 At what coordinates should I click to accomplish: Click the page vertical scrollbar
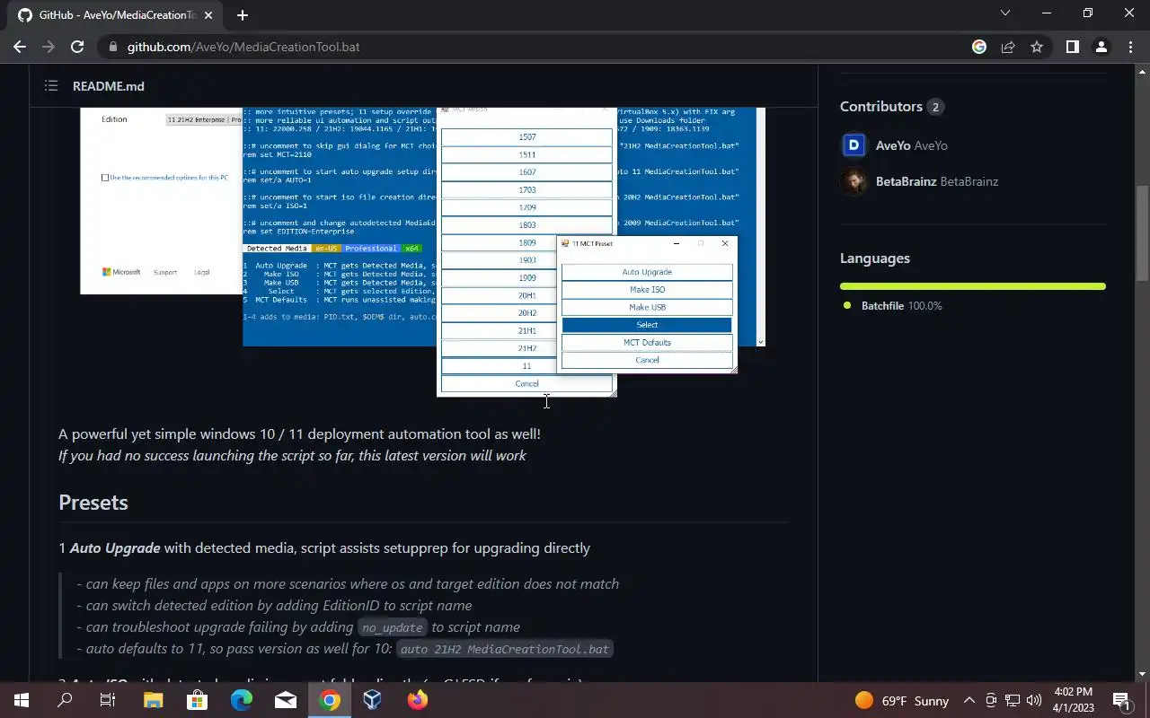(x=1142, y=233)
